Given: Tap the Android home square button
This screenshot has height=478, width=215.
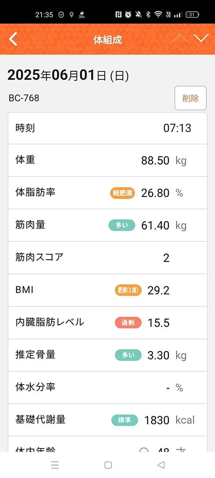Looking at the screenshot, I should coord(108,465).
